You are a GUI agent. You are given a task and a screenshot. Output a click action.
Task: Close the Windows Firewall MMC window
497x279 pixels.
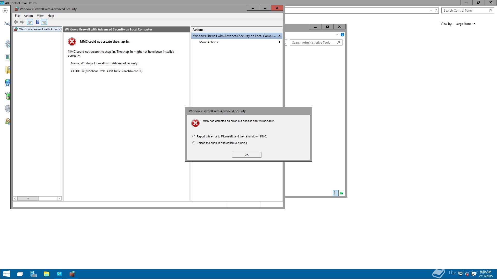click(277, 8)
